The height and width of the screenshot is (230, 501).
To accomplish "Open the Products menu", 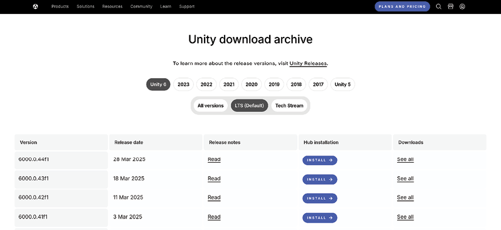I will 60,7.
